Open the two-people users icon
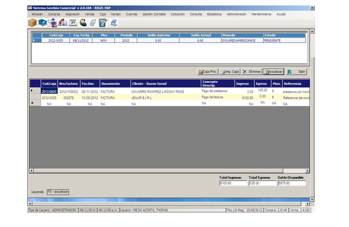The width and height of the screenshot is (349, 227). [x=83, y=23]
